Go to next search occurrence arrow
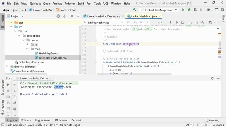The width and height of the screenshot is (226, 127). point(177,22)
